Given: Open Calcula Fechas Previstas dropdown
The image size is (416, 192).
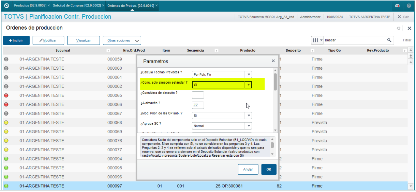Looking at the screenshot, I should (x=249, y=74).
